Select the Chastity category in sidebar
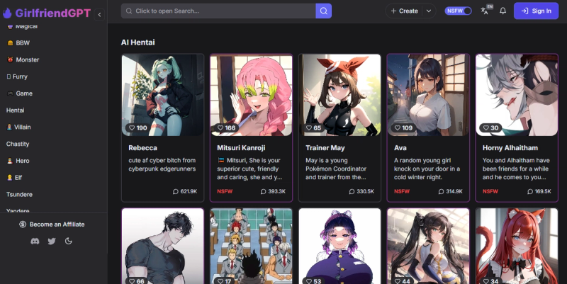This screenshot has height=284, width=567. [17, 144]
